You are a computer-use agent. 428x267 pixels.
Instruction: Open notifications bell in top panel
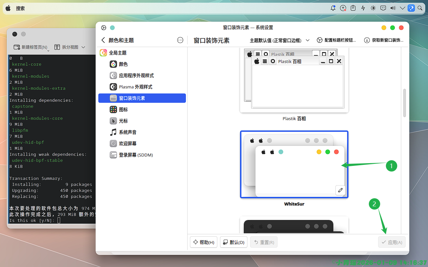[333, 8]
